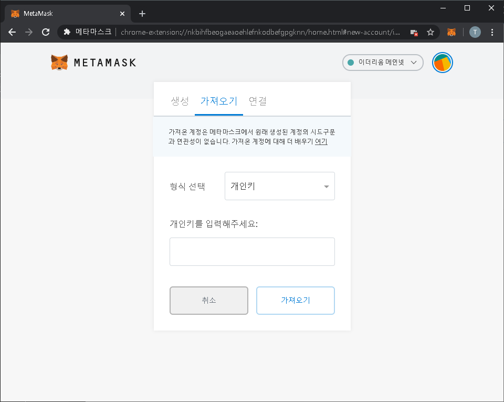504x402 pixels.
Task: Select the MetaMask browser tab
Action: [x=68, y=14]
